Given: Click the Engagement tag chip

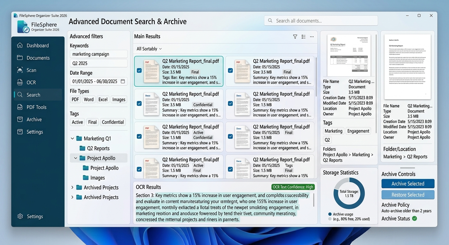Looking at the screenshot, I should [358, 131].
